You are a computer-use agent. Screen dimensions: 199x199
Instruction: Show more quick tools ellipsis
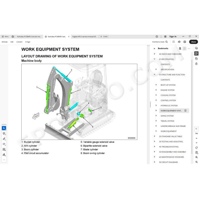(x=4, y=160)
